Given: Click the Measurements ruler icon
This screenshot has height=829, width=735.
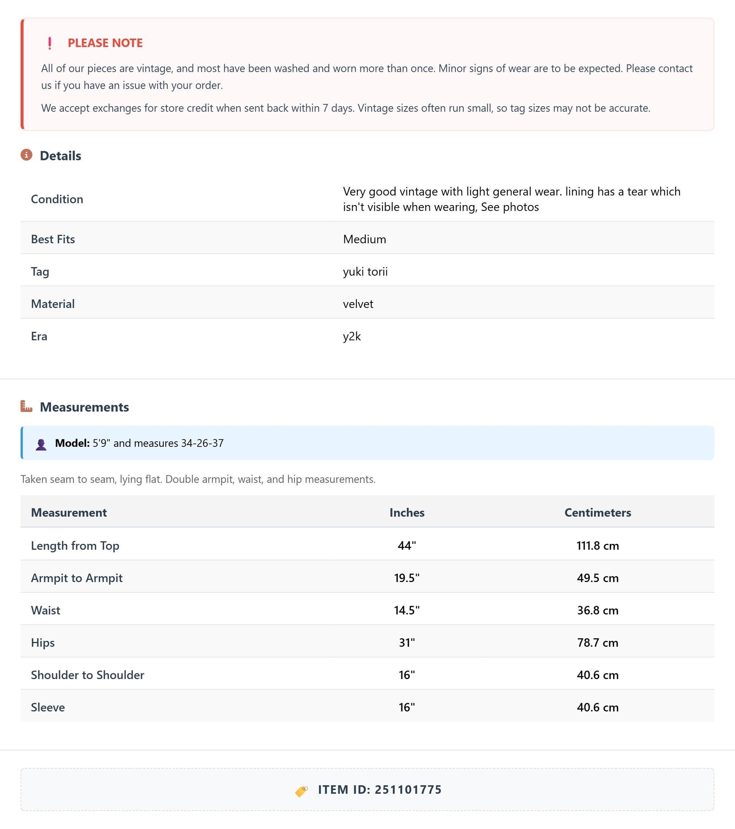Looking at the screenshot, I should click(26, 406).
